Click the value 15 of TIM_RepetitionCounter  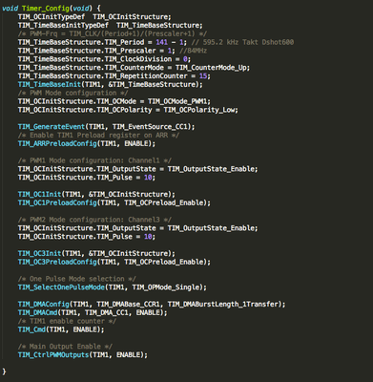click(x=203, y=76)
